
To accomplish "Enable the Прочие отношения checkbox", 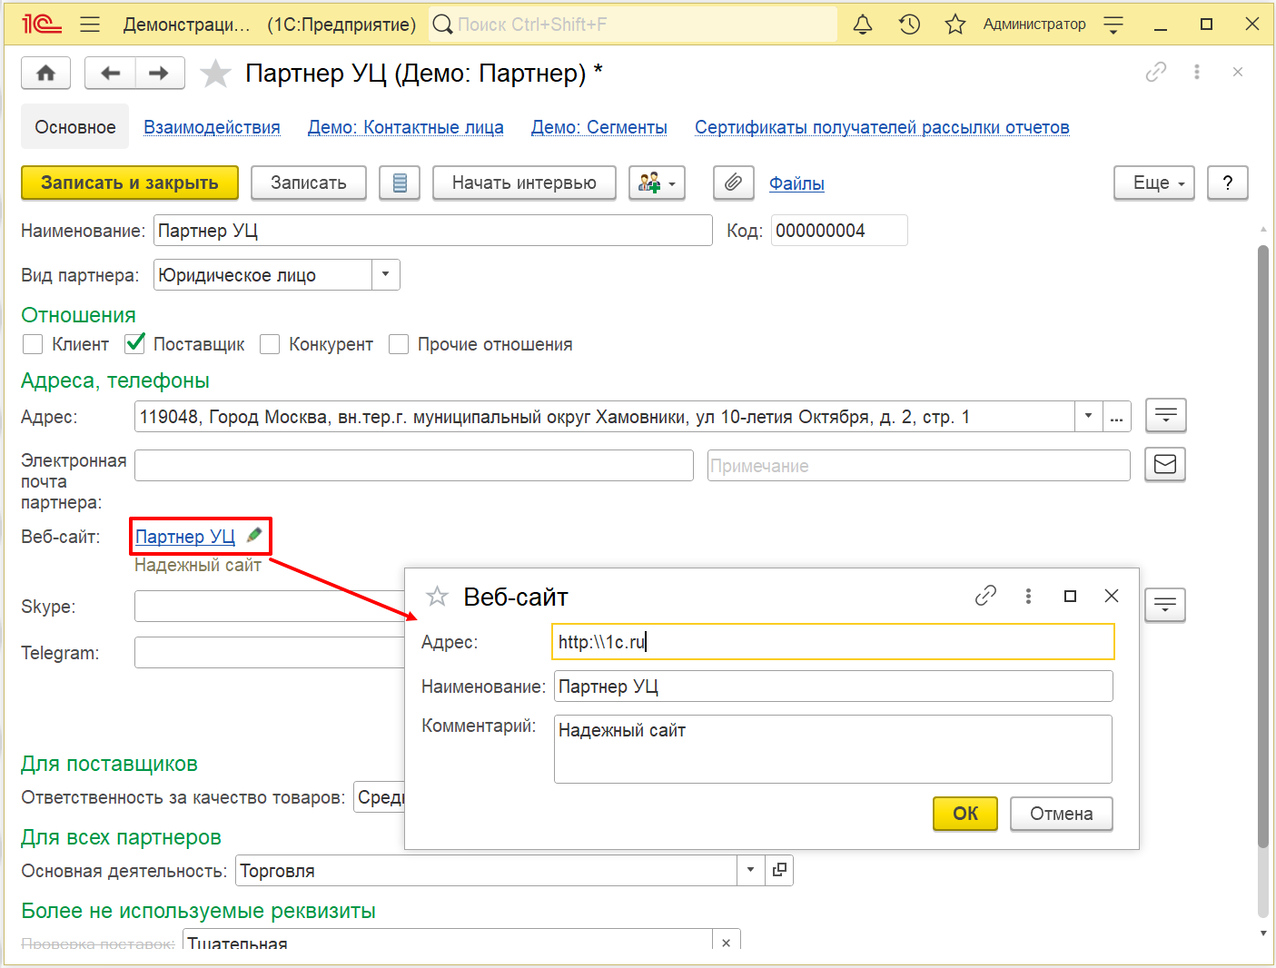I will click(x=398, y=344).
